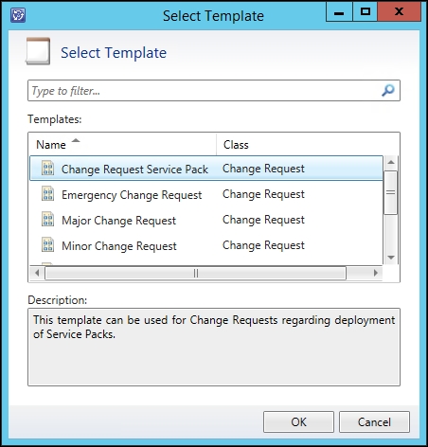
Task: Click the Major Change Request template icon
Action: click(x=48, y=220)
